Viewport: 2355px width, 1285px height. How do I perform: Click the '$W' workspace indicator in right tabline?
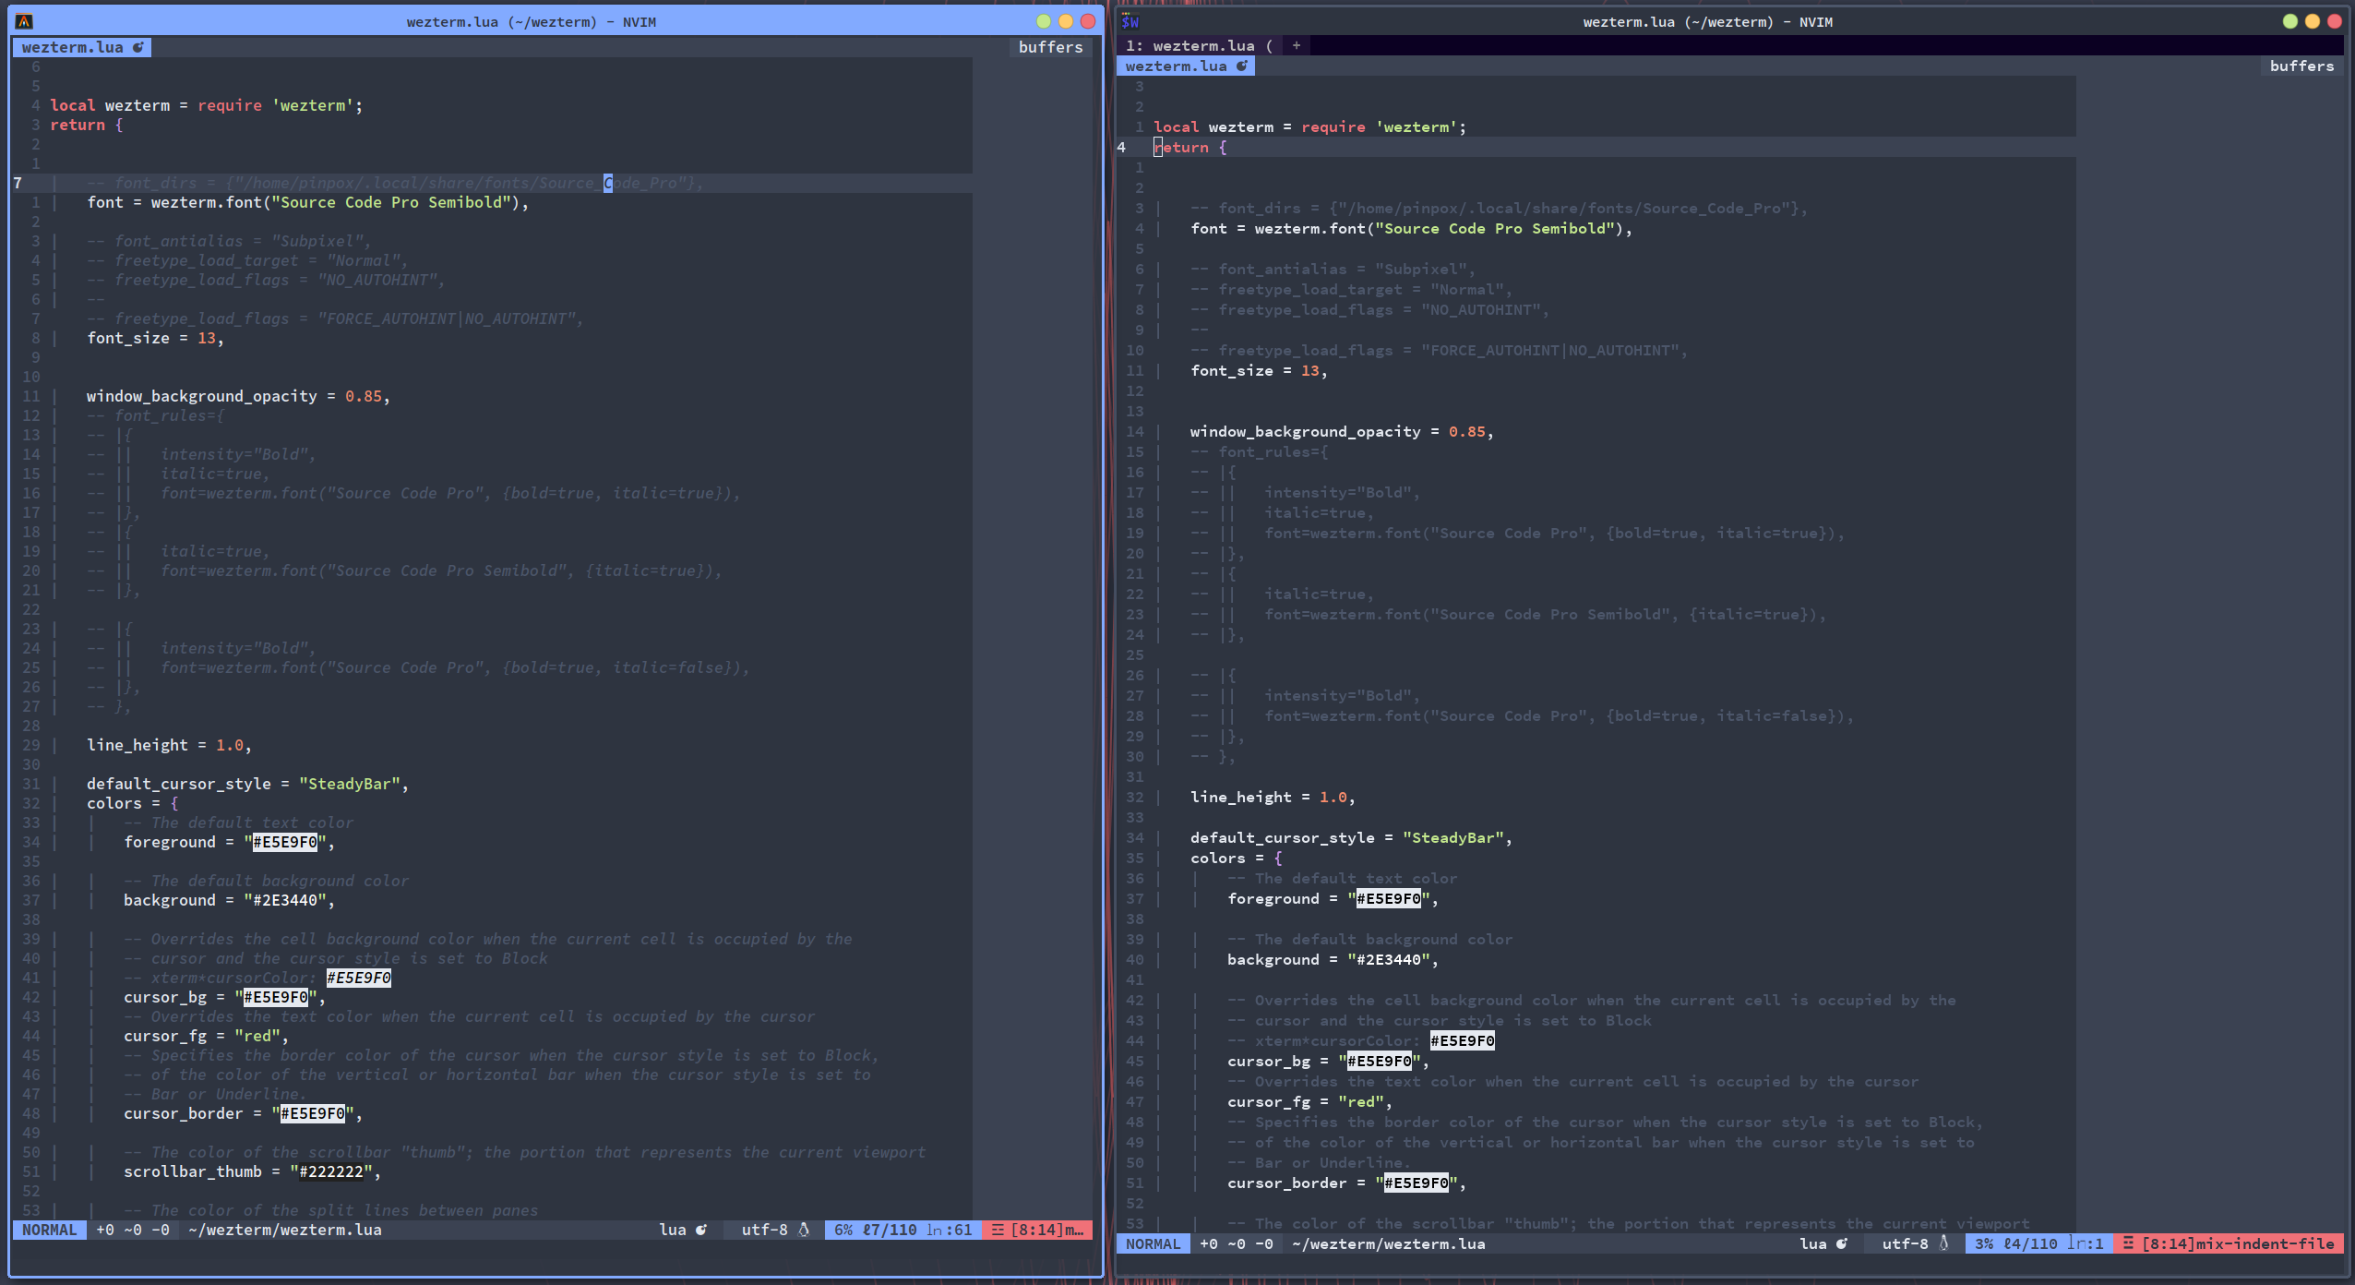click(x=1129, y=20)
